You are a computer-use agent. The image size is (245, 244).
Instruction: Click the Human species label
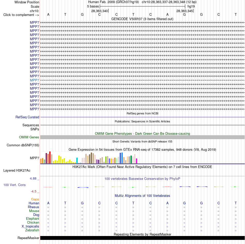(34, 203)
